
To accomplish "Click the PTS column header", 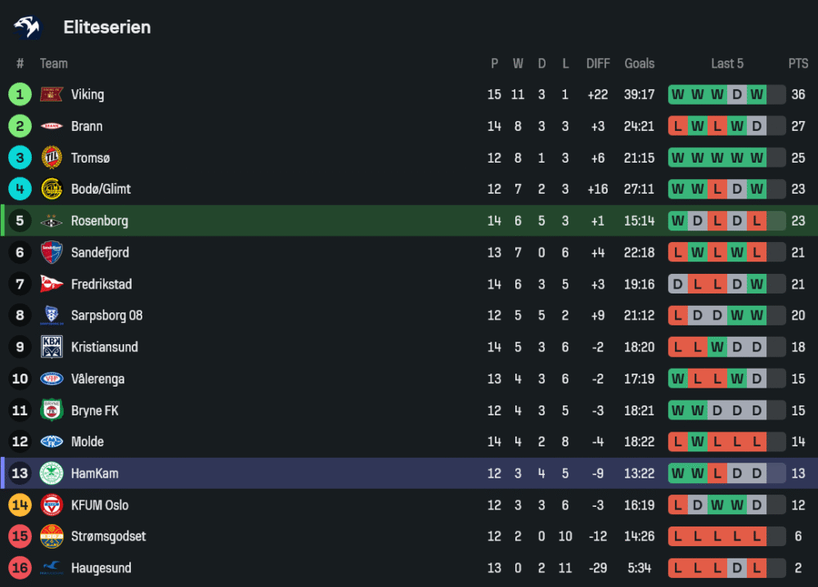I will point(798,64).
